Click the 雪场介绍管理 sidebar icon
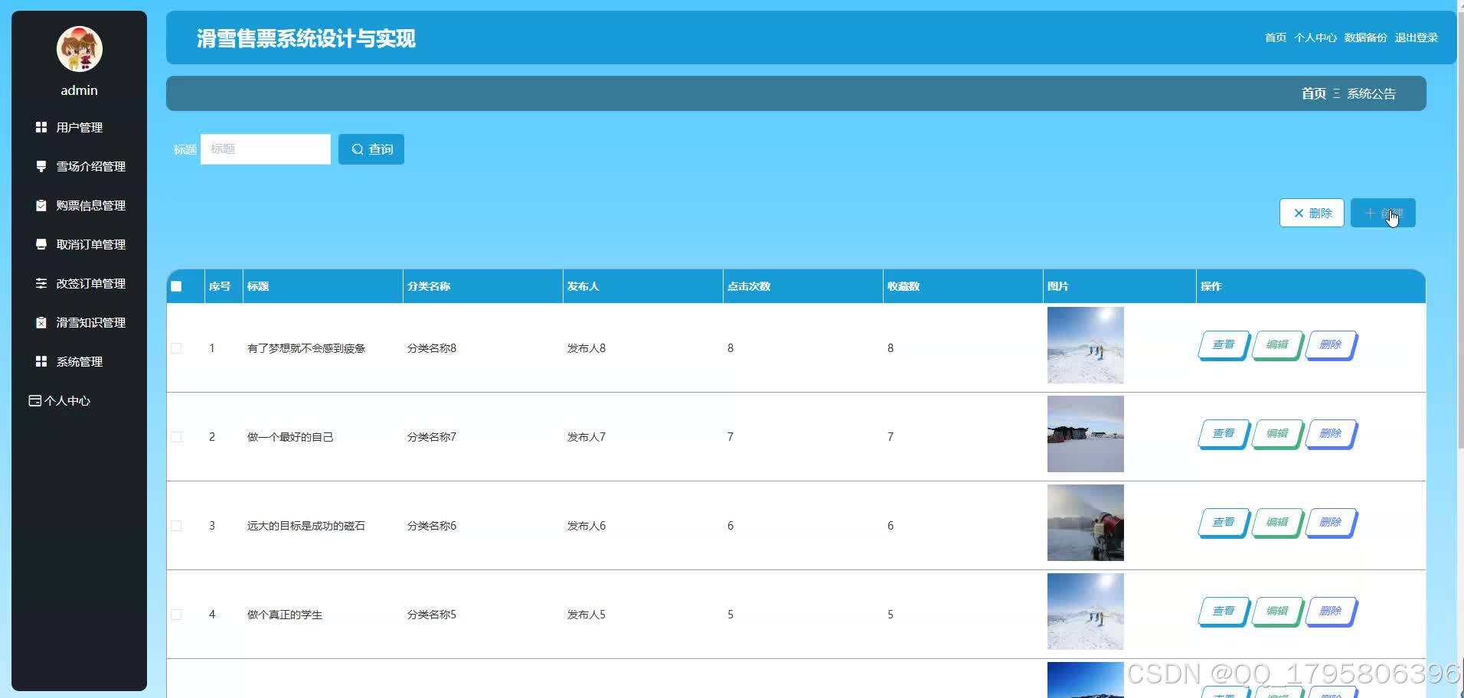 [41, 166]
